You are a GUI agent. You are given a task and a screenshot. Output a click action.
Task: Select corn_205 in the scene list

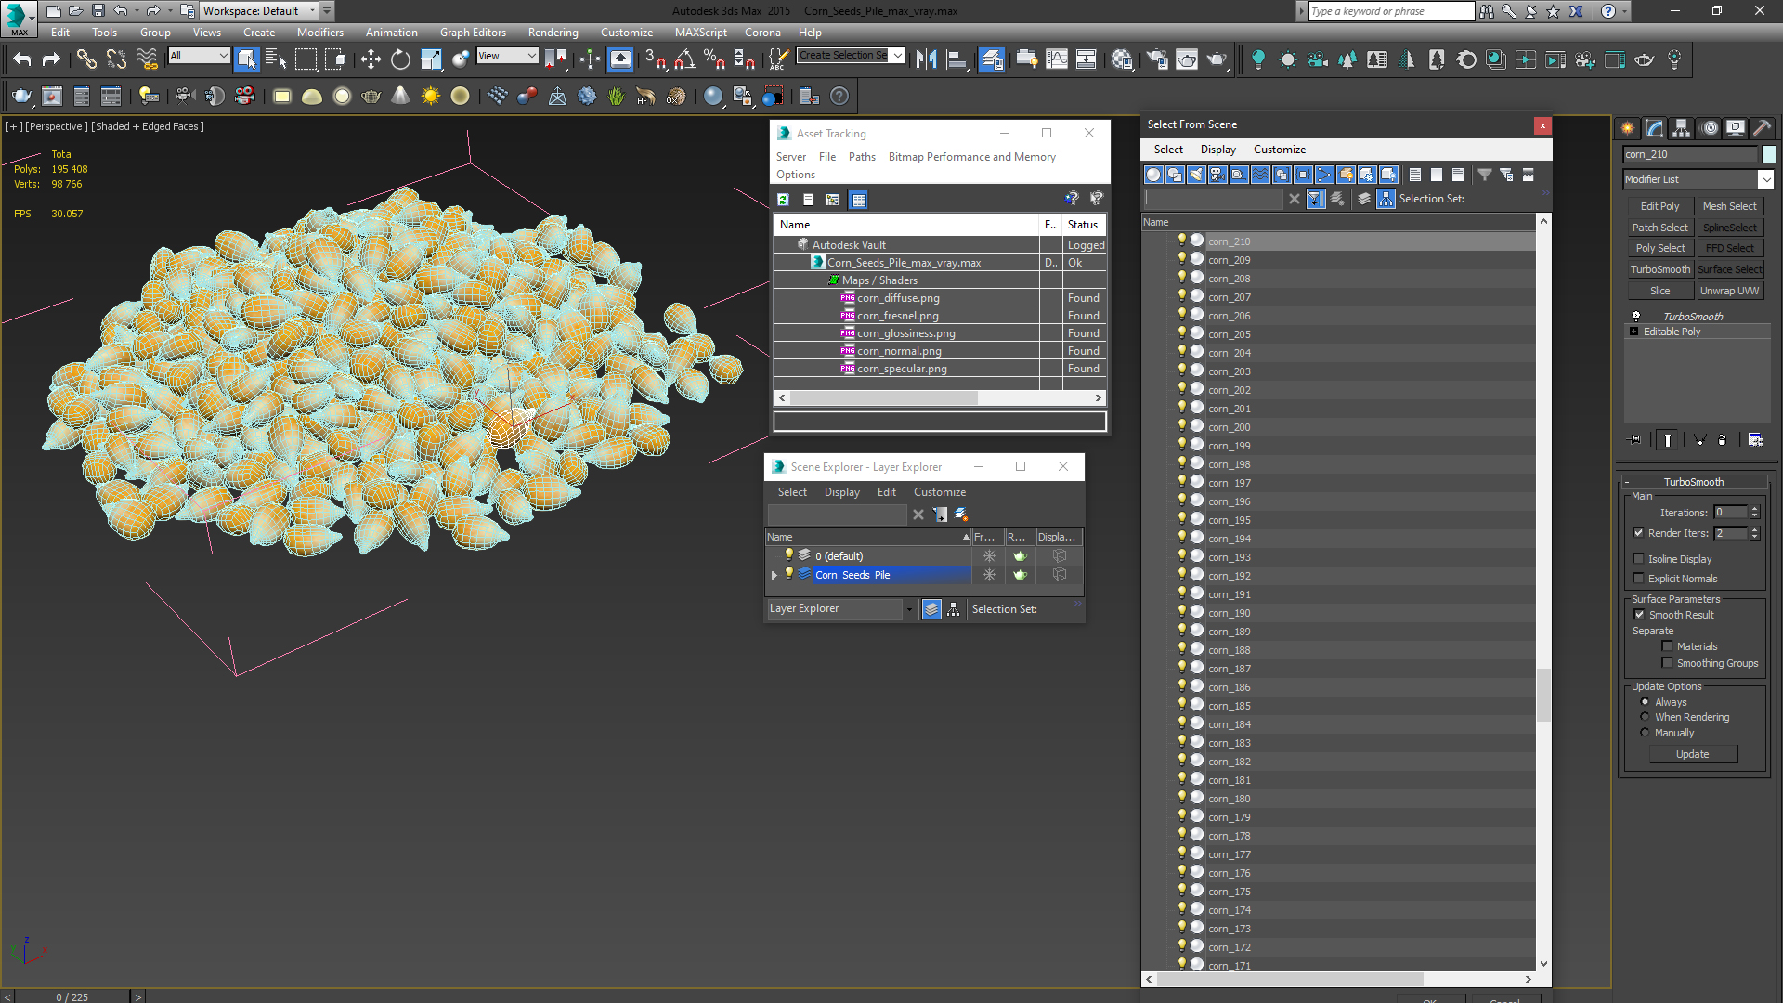[x=1229, y=334]
